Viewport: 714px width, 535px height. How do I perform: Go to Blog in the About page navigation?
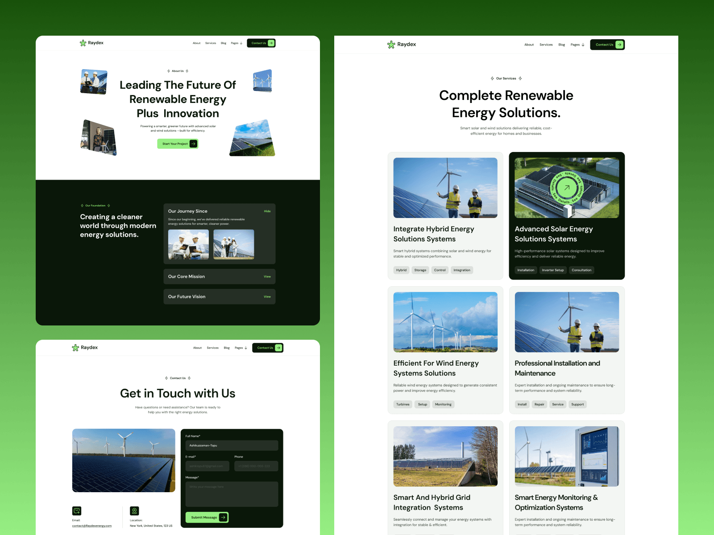[224, 43]
